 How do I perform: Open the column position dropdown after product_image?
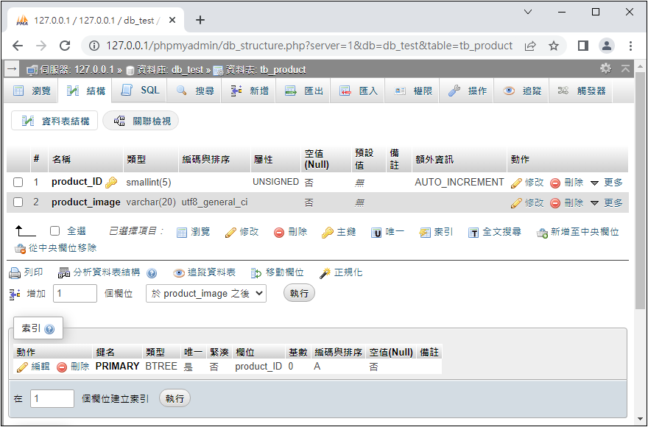tap(205, 293)
